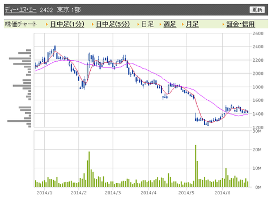
Task: Click the 2014/1 date axis label
Action: click(44, 193)
